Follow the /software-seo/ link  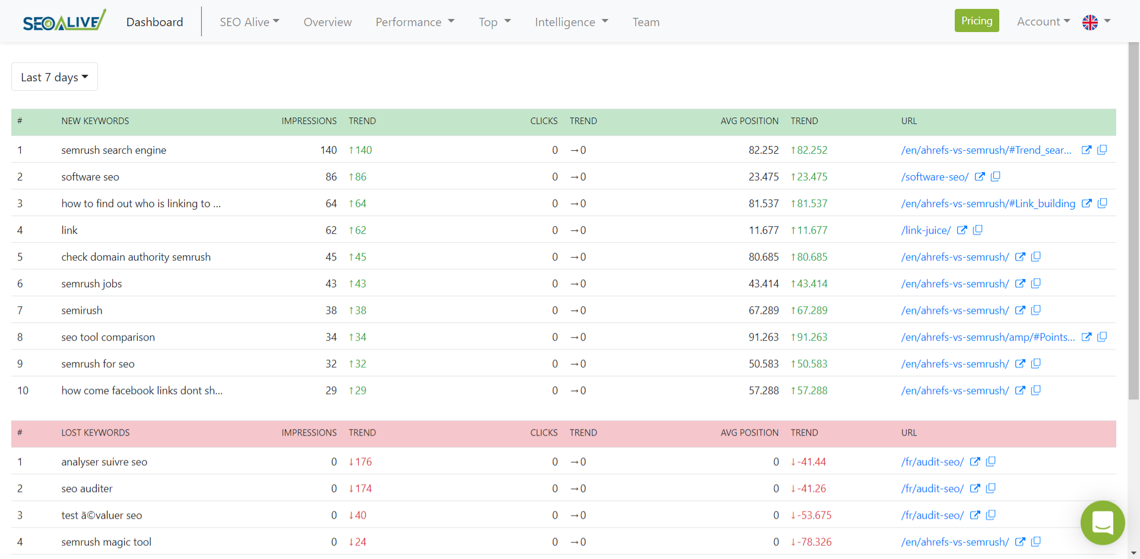[x=935, y=177]
